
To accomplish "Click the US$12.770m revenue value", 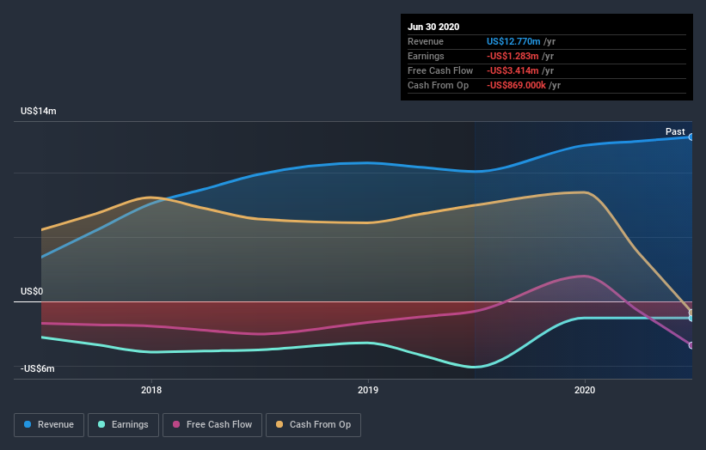I will pos(513,41).
